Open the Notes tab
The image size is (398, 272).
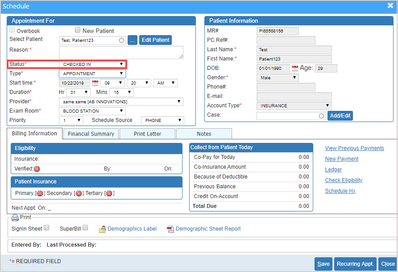coord(204,134)
